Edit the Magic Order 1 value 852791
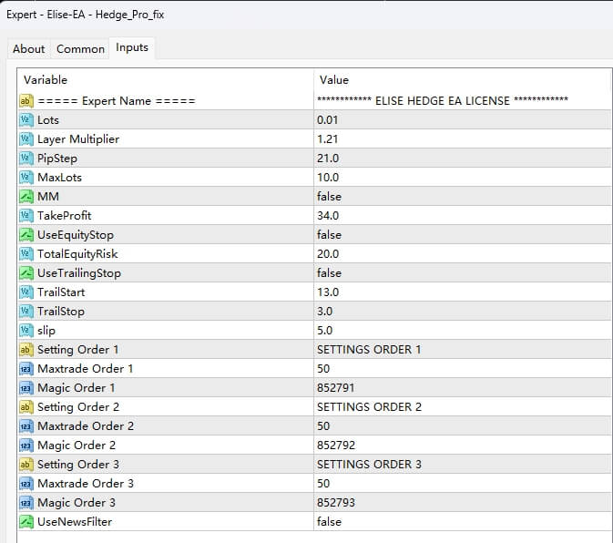613x543 pixels. 463,388
